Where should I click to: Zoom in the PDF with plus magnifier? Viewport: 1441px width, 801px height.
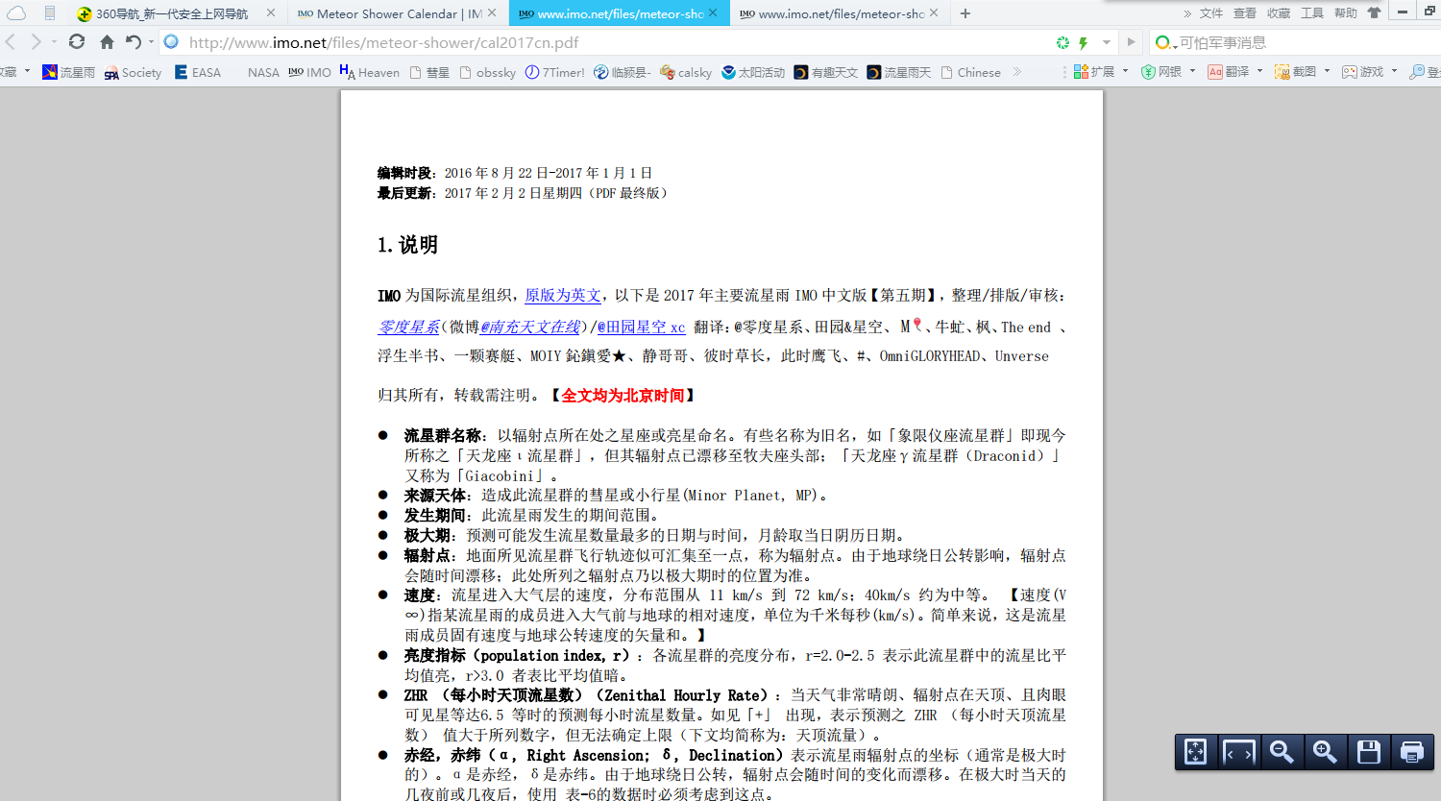pyautogui.click(x=1325, y=752)
